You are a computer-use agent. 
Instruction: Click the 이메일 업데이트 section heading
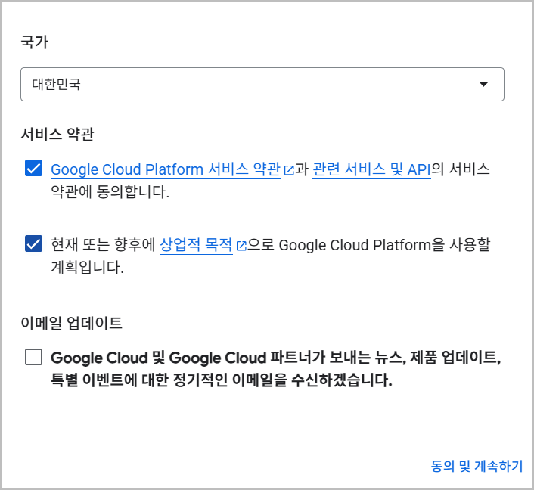71,323
